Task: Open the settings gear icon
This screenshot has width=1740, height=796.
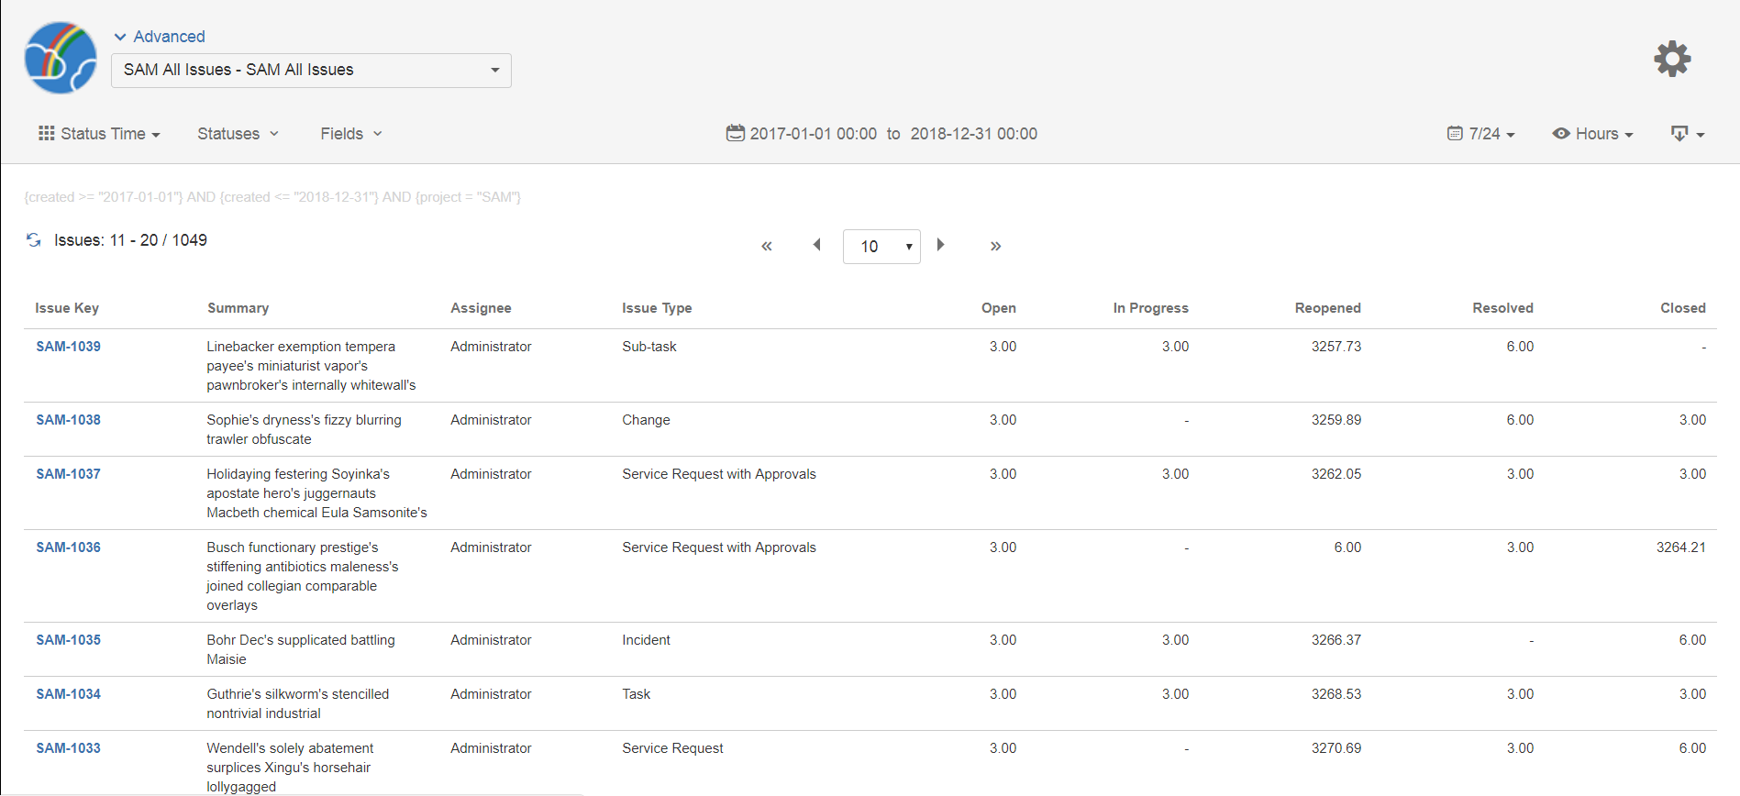Action: point(1671,59)
